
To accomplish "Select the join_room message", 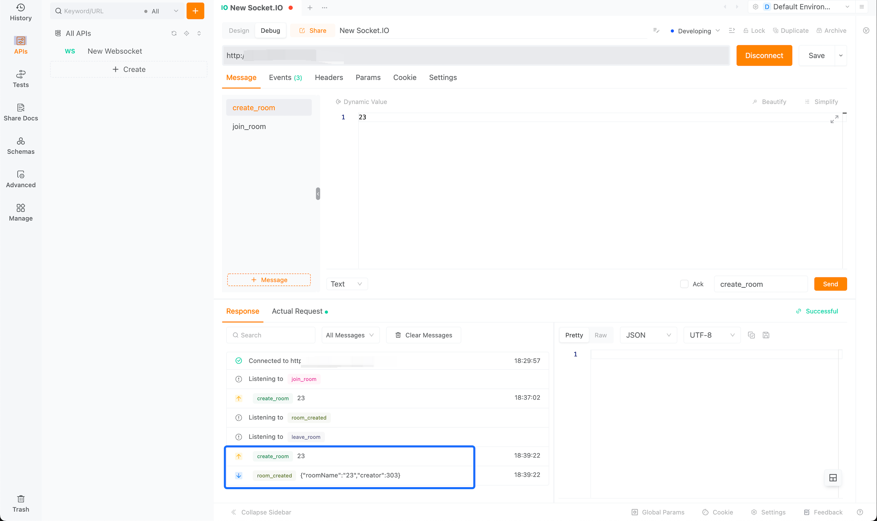I will pos(269,126).
